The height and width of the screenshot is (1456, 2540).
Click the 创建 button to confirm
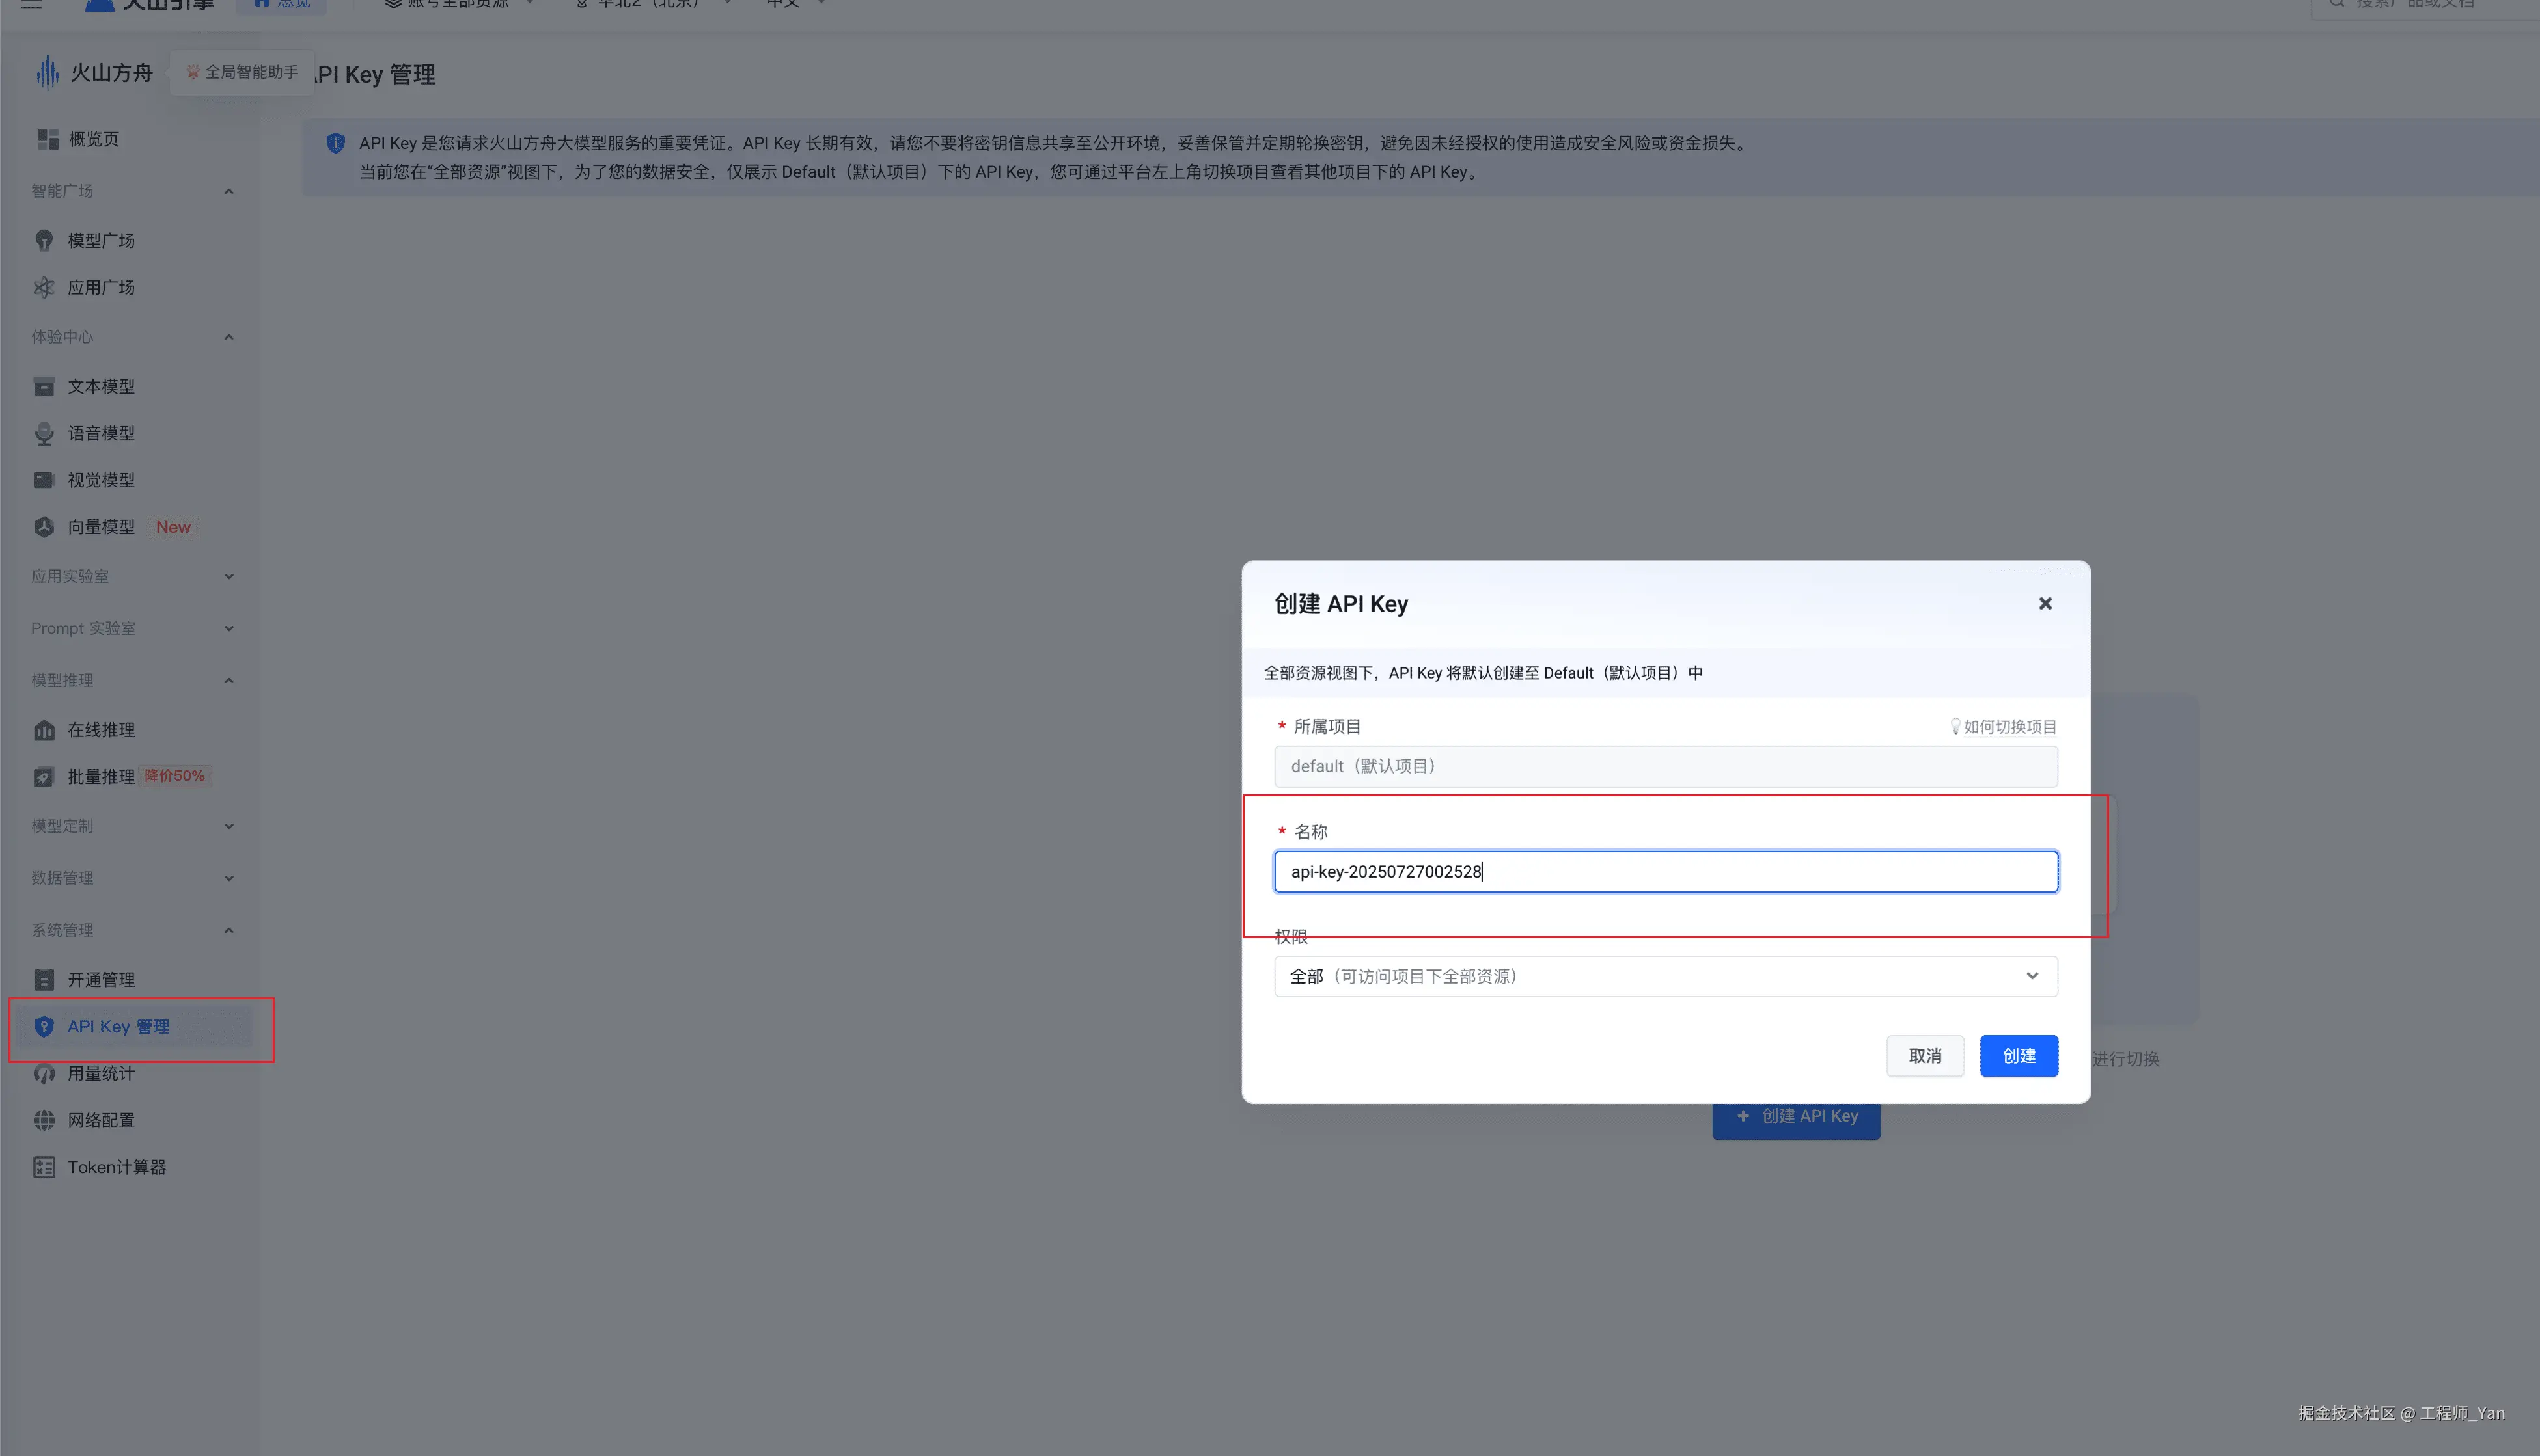[x=2019, y=1056]
